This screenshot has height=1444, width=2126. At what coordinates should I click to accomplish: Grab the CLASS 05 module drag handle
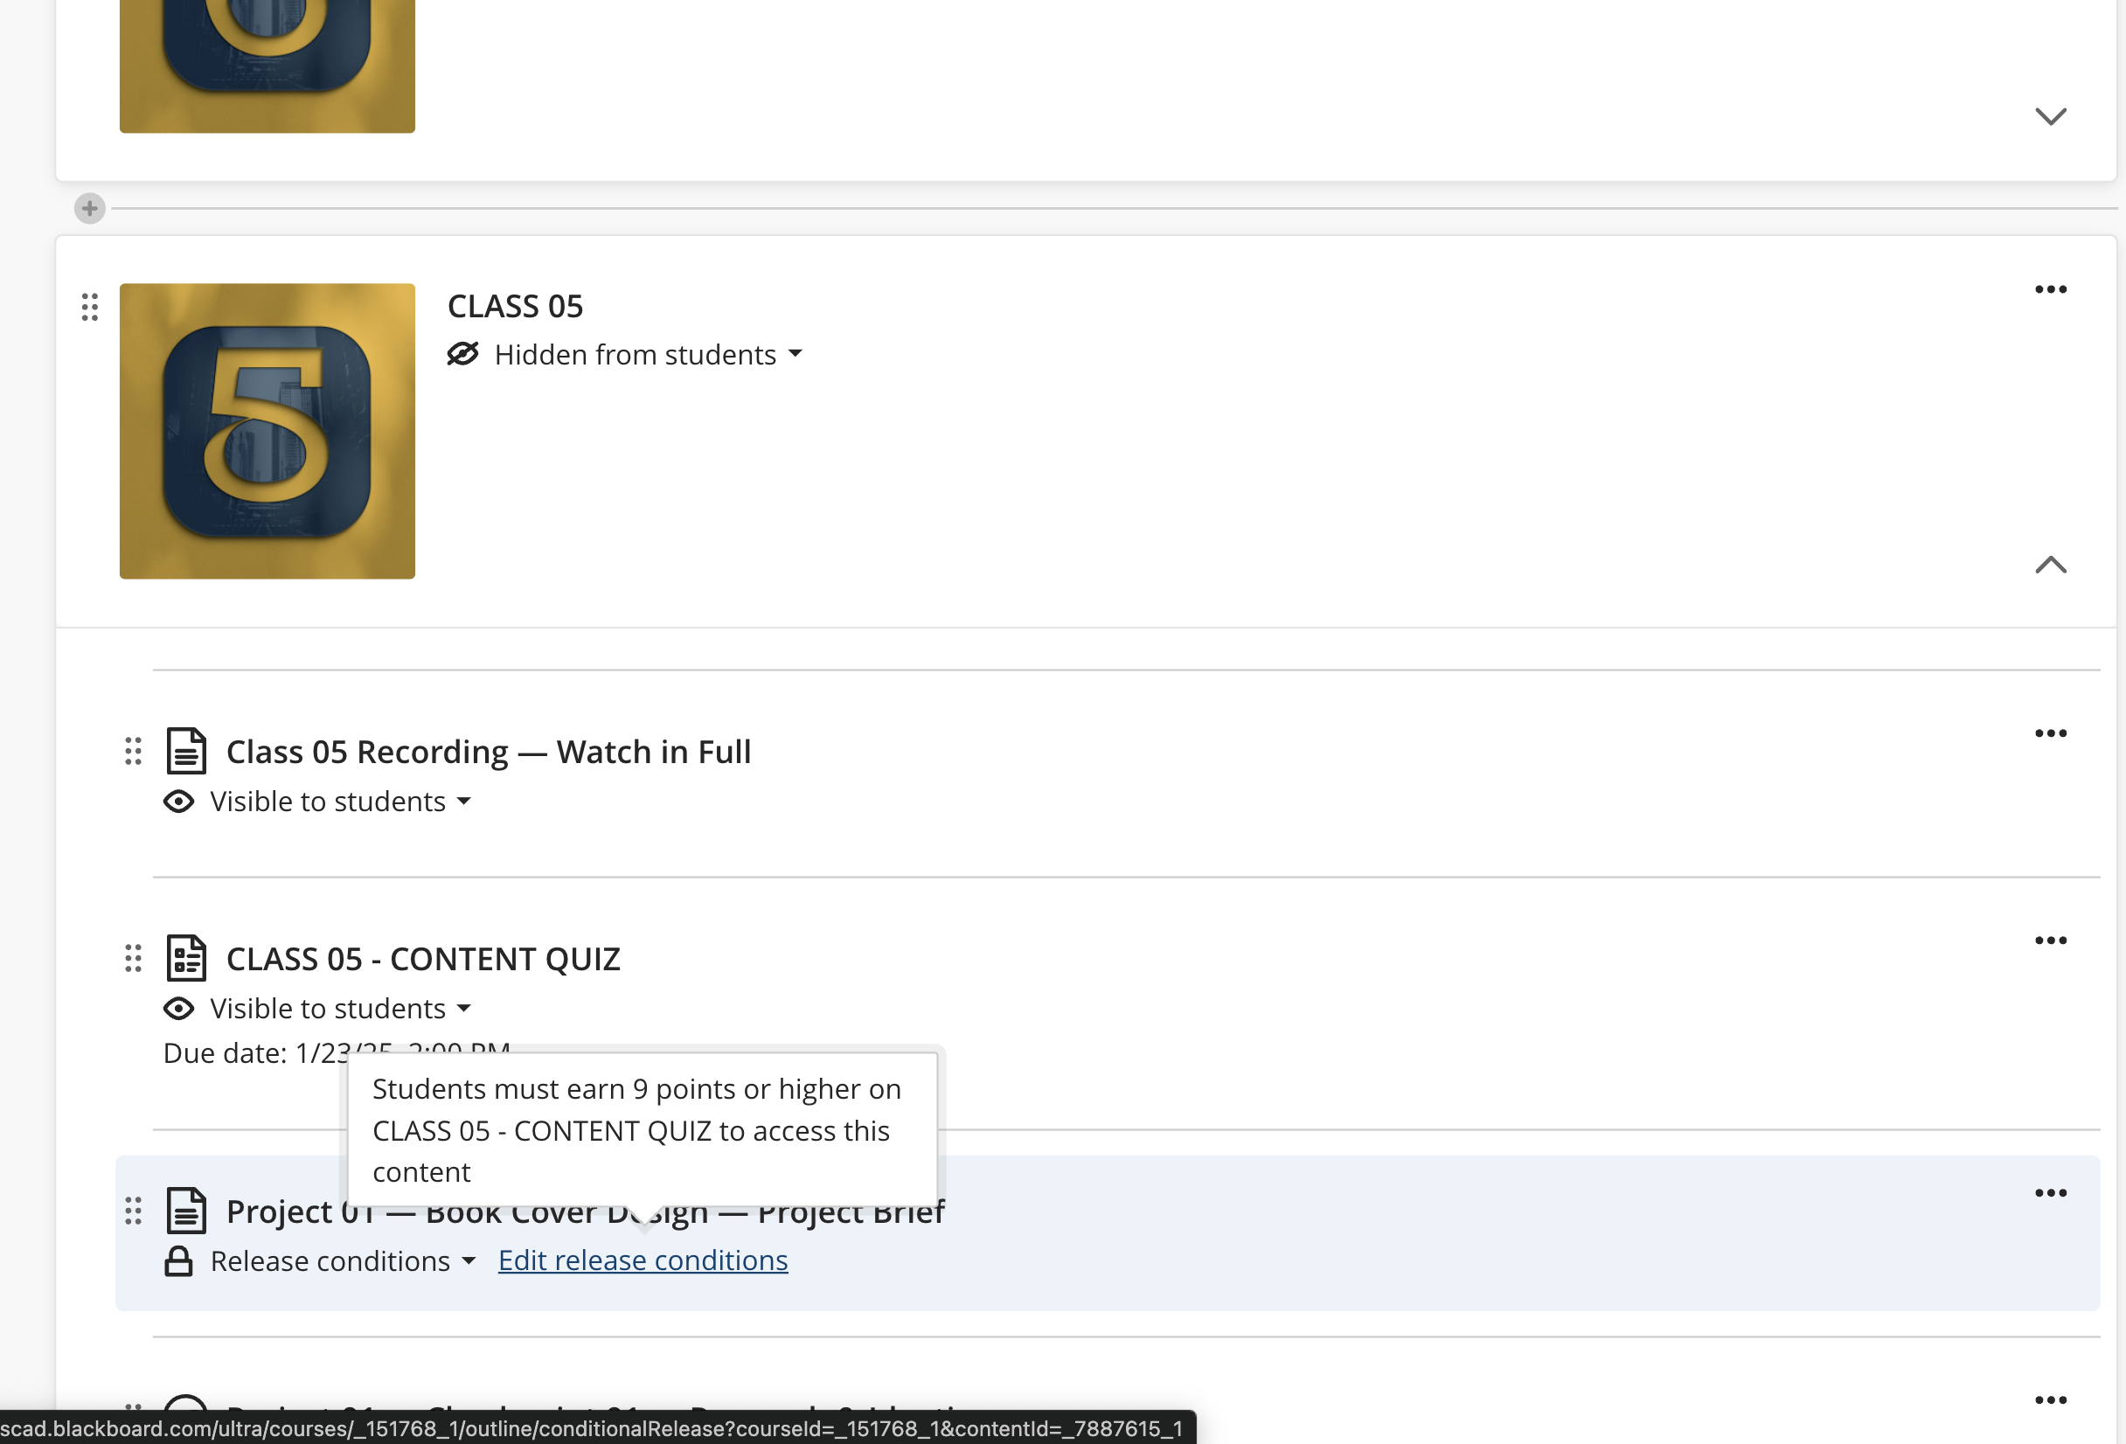pos(90,308)
